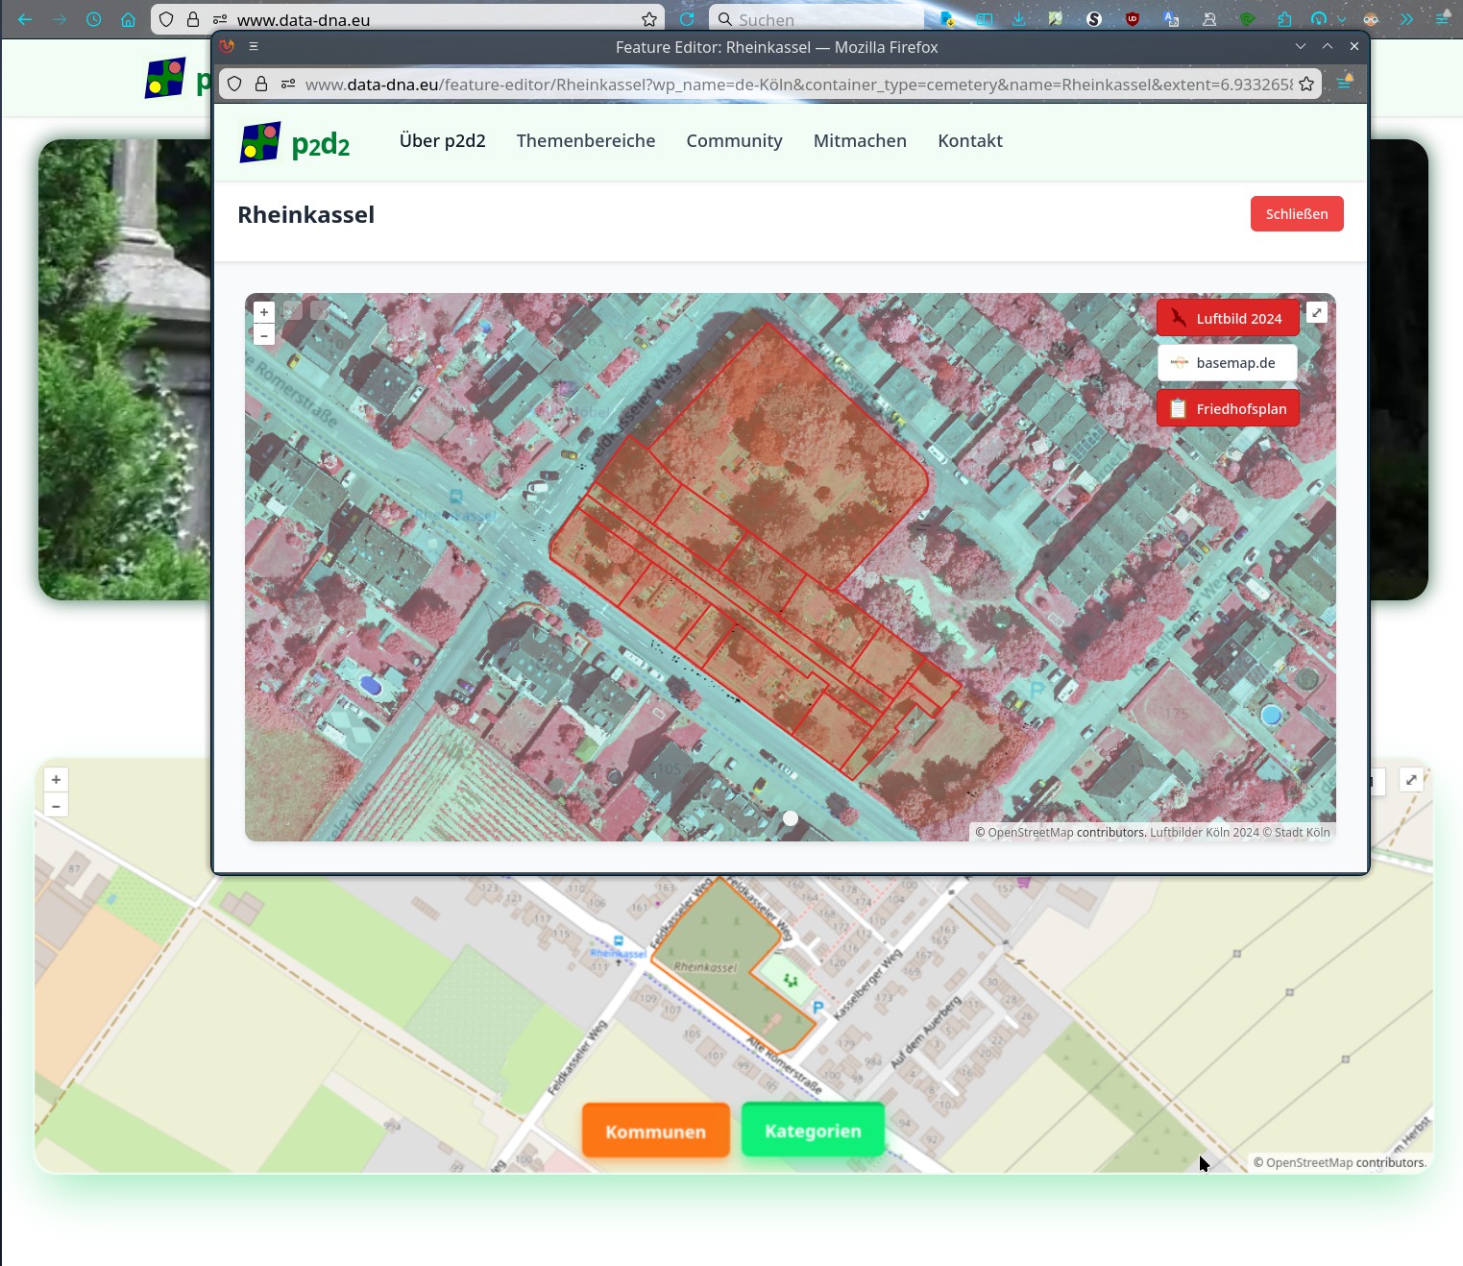
Task: Zoom in on the aerial cemetery map
Action: click(264, 312)
